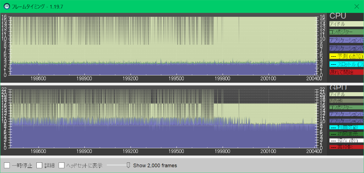The image size is (364, 173).
Task: Tick the 詳細 (details) checkbox
Action: point(40,165)
